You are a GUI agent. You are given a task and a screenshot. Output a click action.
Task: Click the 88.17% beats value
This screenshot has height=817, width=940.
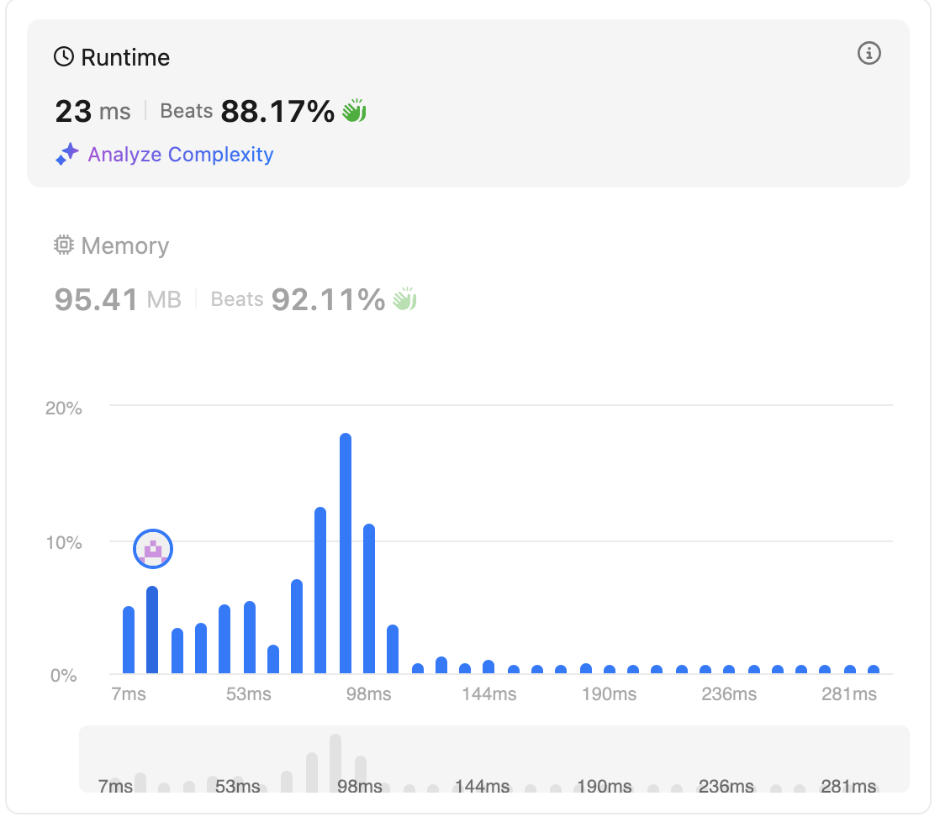(x=277, y=111)
